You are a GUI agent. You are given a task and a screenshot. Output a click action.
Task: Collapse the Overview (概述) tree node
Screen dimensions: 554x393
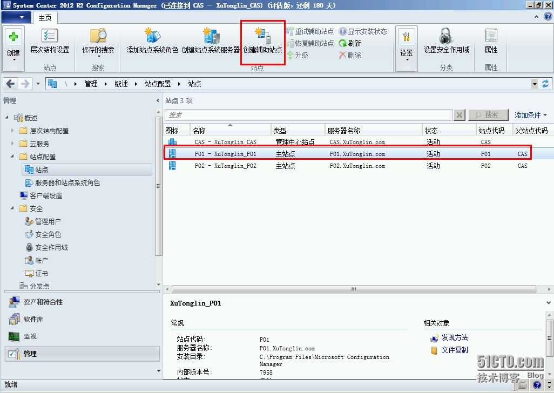(x=6, y=117)
